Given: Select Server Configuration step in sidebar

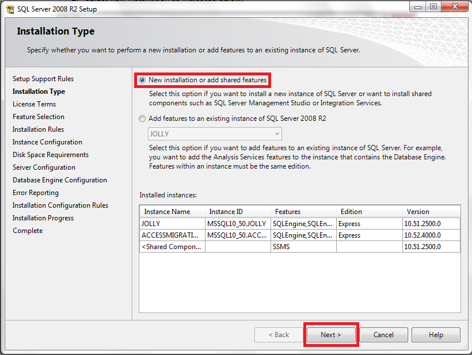Looking at the screenshot, I should tap(44, 167).
